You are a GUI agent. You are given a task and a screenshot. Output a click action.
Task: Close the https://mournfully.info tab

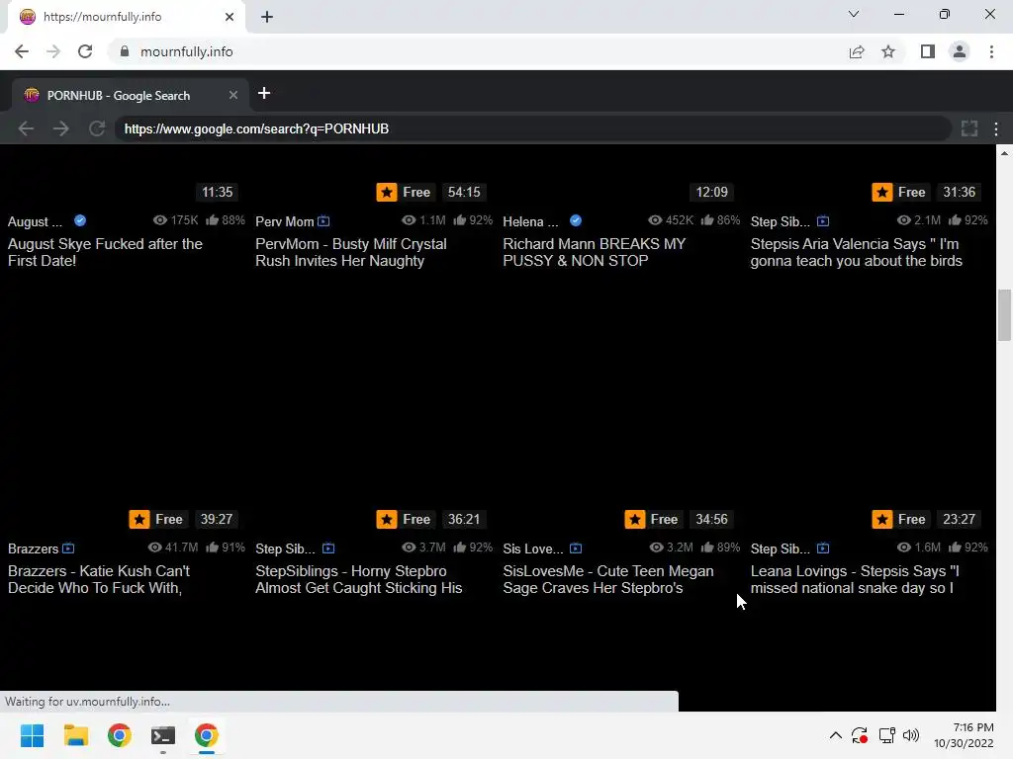coord(230,17)
